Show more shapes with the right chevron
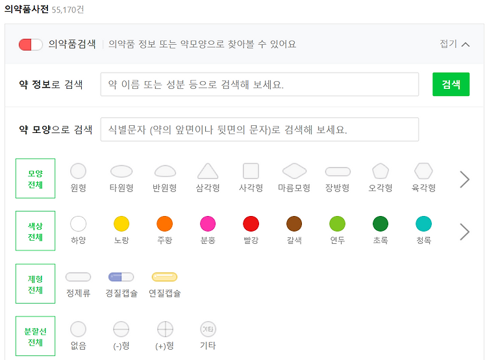Image resolution: width=487 pixels, height=360 pixels. [x=464, y=179]
